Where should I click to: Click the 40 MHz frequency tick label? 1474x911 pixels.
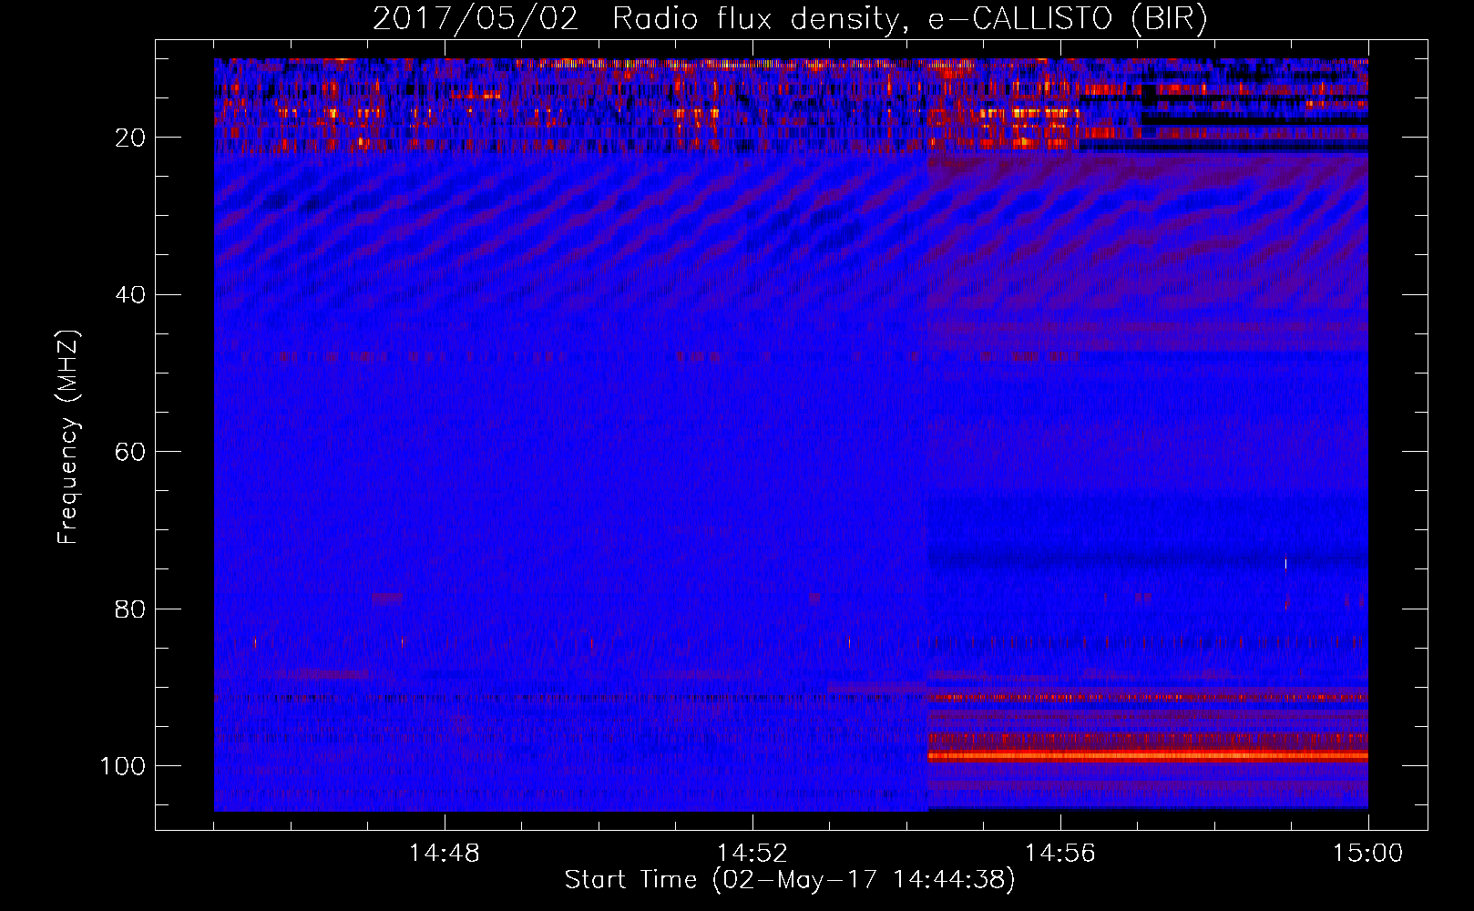click(x=130, y=295)
